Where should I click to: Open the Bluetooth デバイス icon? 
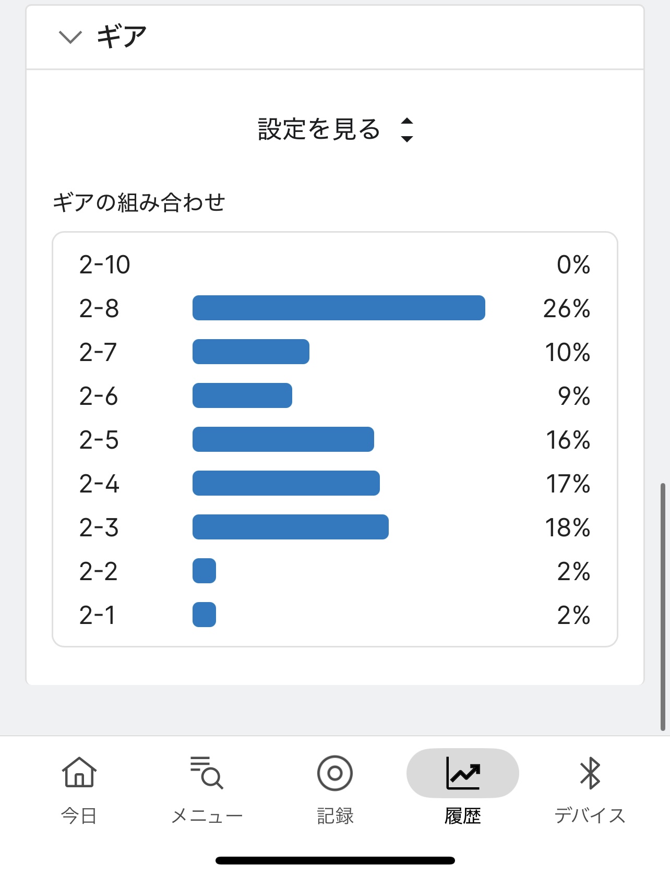pos(590,773)
